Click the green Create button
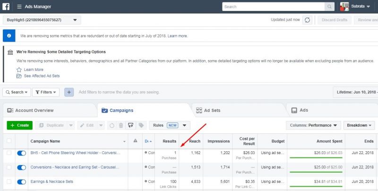 [20, 125]
